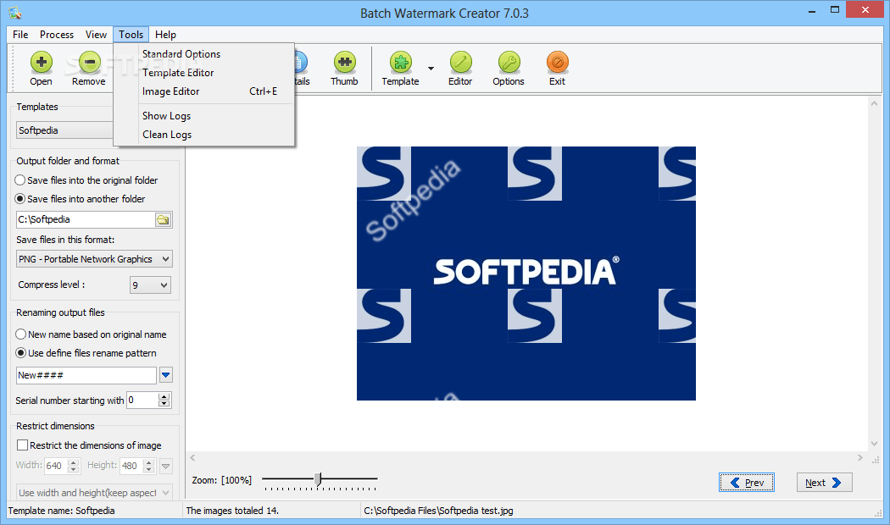Select new name based on original name
The height and width of the screenshot is (525, 890).
pyautogui.click(x=19, y=334)
